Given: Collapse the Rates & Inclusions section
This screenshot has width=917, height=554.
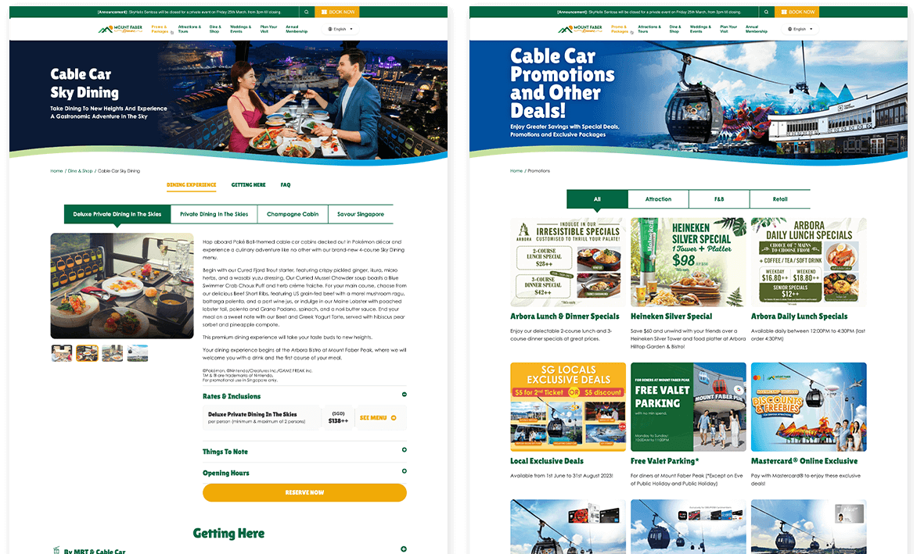Looking at the screenshot, I should (404, 395).
